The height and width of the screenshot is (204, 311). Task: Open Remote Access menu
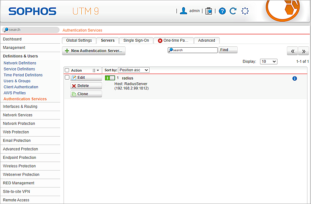tap(30, 200)
